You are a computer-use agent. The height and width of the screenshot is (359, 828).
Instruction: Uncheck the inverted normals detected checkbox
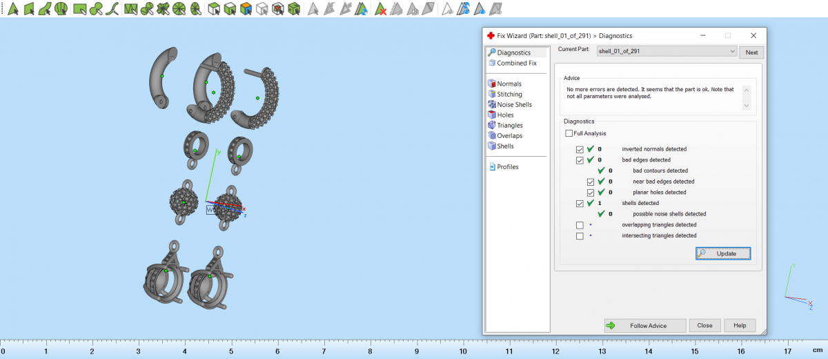point(580,149)
